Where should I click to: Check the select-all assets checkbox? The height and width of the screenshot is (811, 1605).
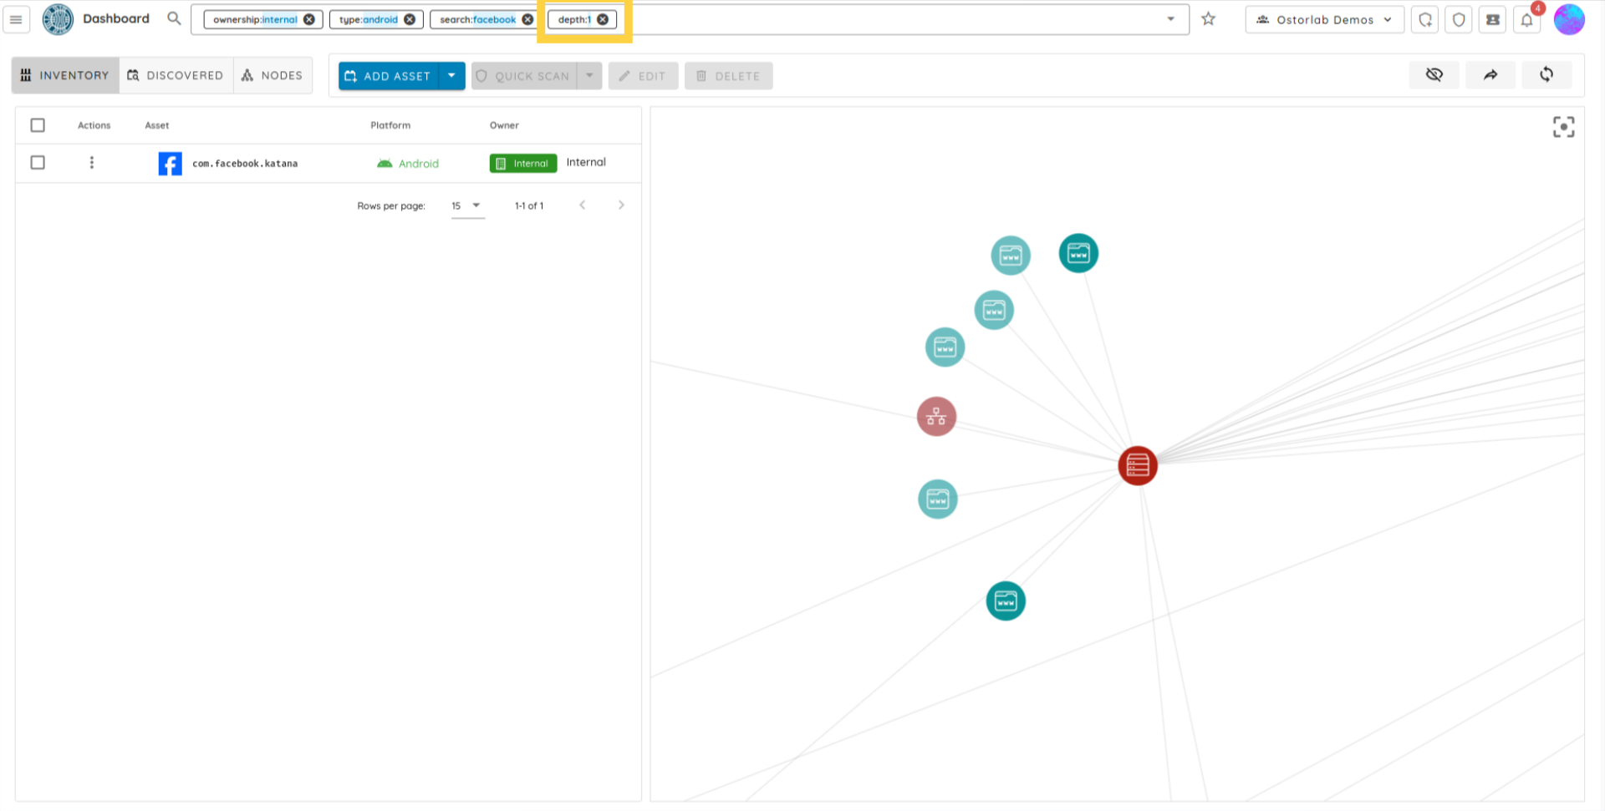(38, 125)
